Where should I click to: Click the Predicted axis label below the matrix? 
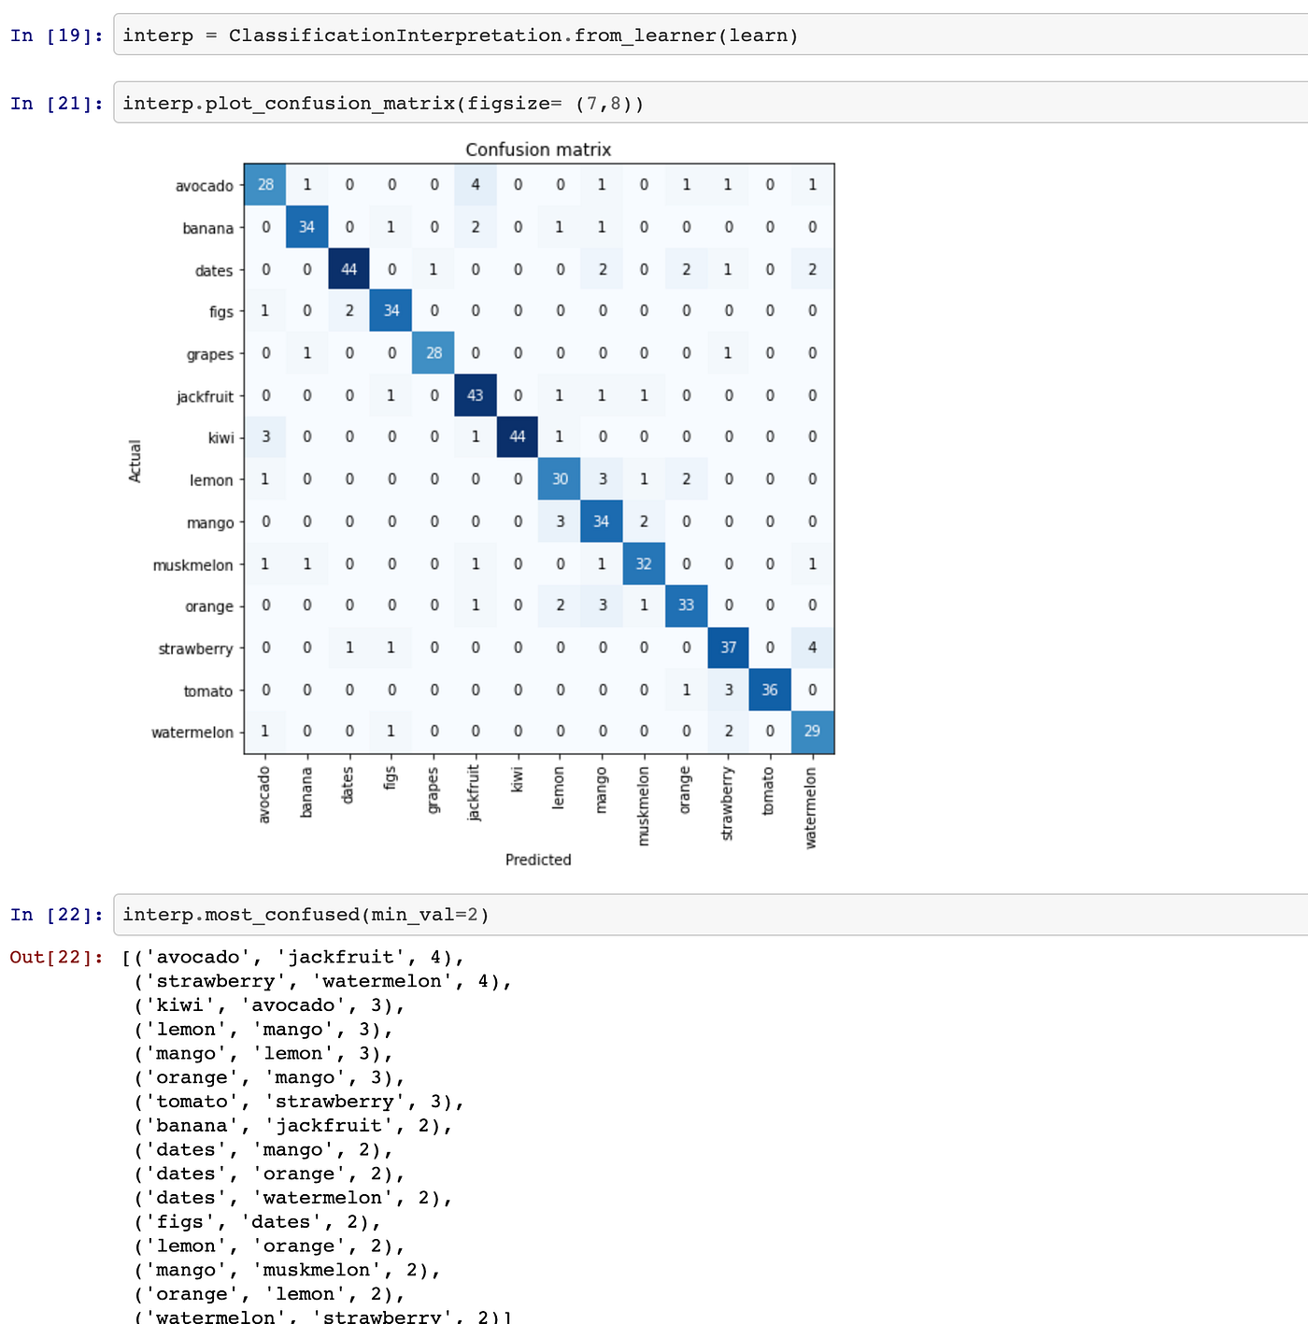click(538, 860)
